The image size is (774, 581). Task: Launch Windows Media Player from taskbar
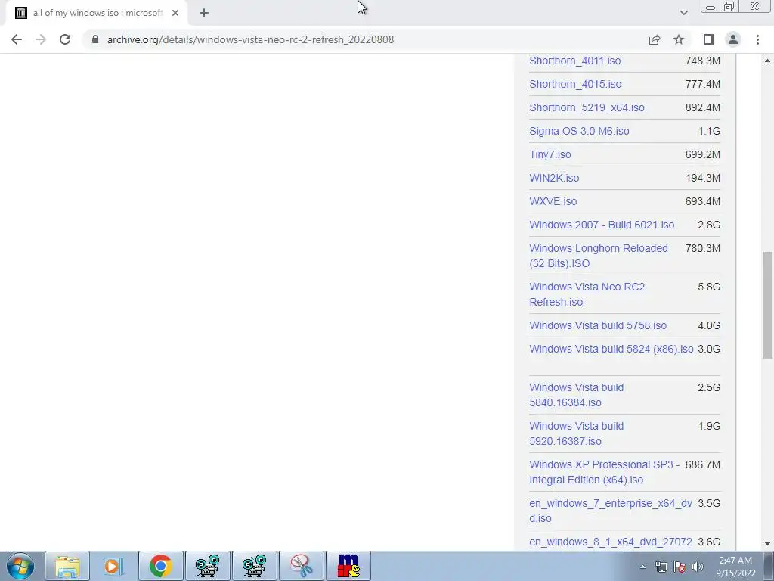tap(113, 566)
